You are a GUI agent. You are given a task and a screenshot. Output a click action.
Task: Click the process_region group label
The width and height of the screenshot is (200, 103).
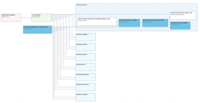[81, 54]
